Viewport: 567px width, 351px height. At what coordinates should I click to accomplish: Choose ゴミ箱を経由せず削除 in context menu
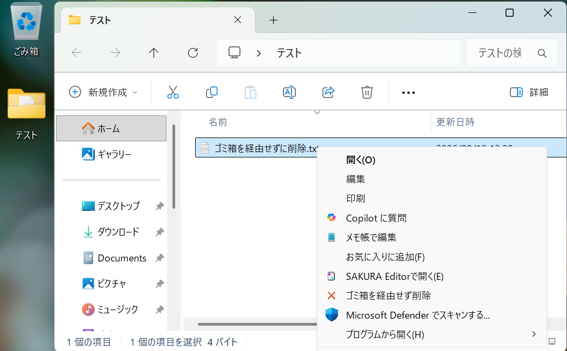[432, 295]
